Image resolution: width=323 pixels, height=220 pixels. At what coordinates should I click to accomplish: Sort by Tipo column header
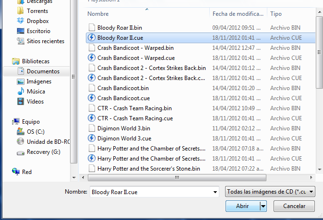pyautogui.click(x=276, y=14)
